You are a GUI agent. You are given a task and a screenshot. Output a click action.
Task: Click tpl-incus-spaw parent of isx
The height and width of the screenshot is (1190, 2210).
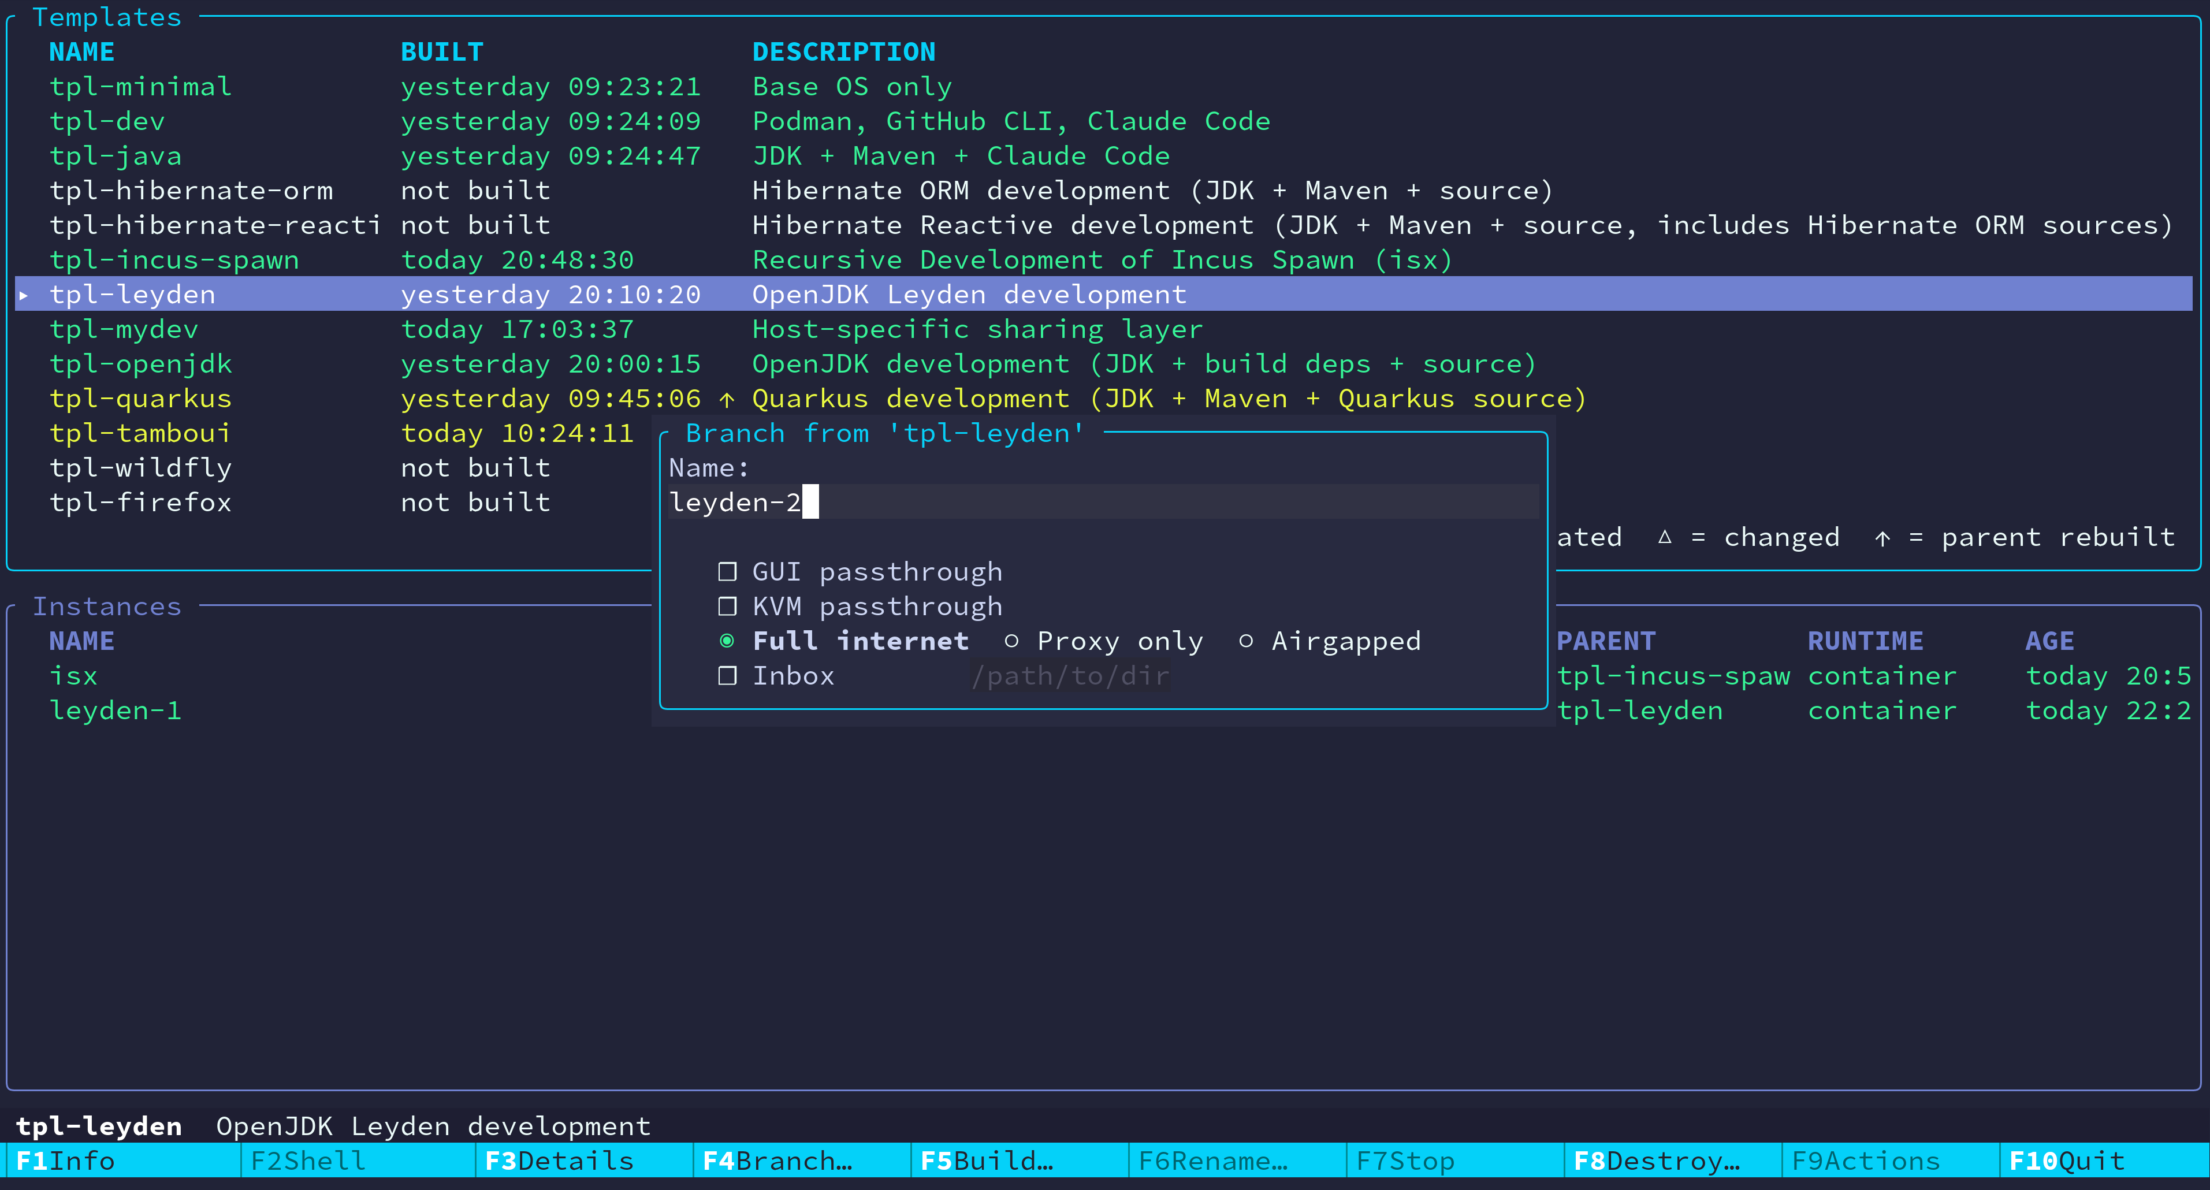[x=1673, y=676]
